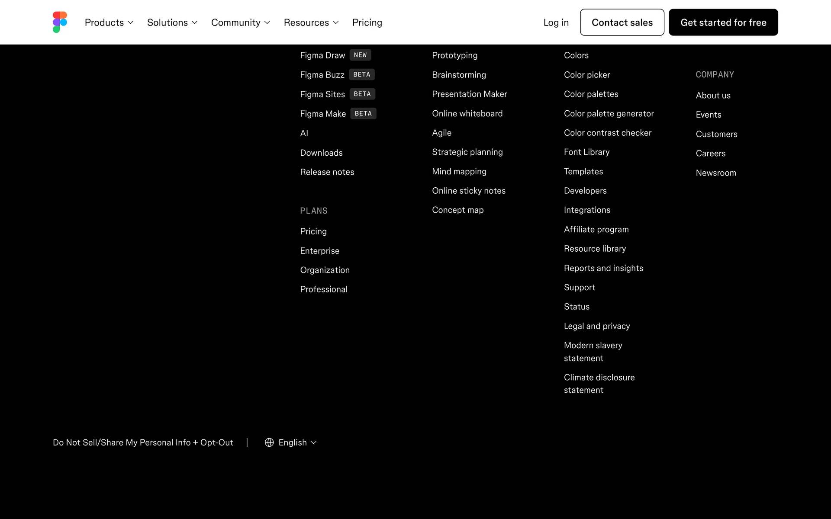
Task: Click Get started for free button
Action: point(723,22)
